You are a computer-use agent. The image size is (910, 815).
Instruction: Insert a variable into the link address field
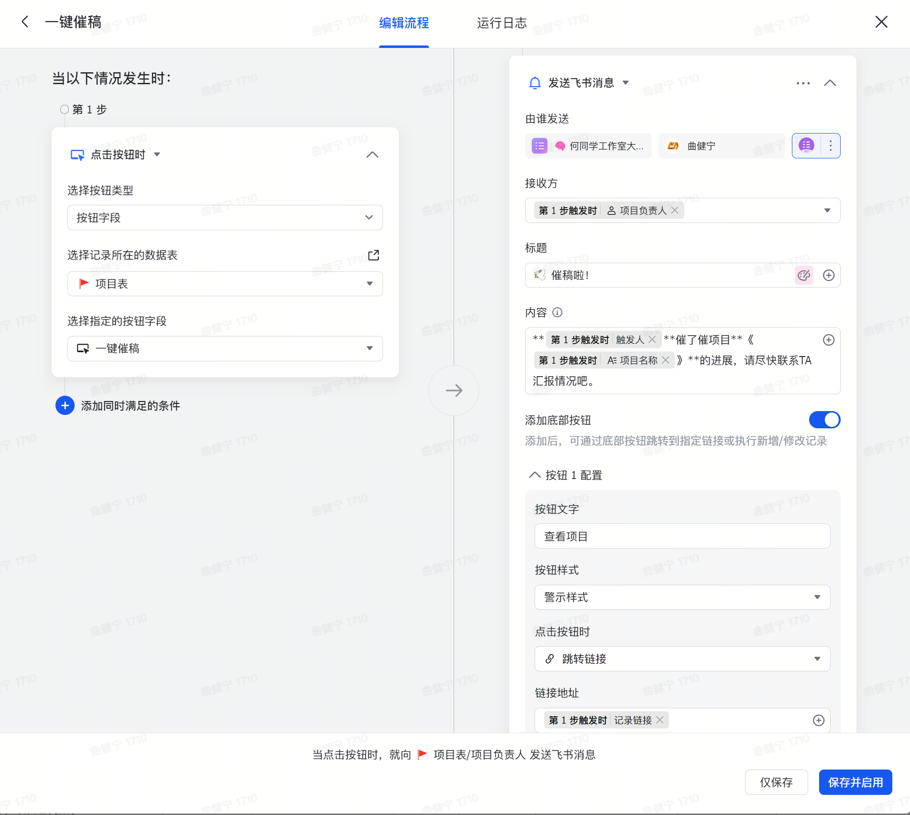coord(818,720)
